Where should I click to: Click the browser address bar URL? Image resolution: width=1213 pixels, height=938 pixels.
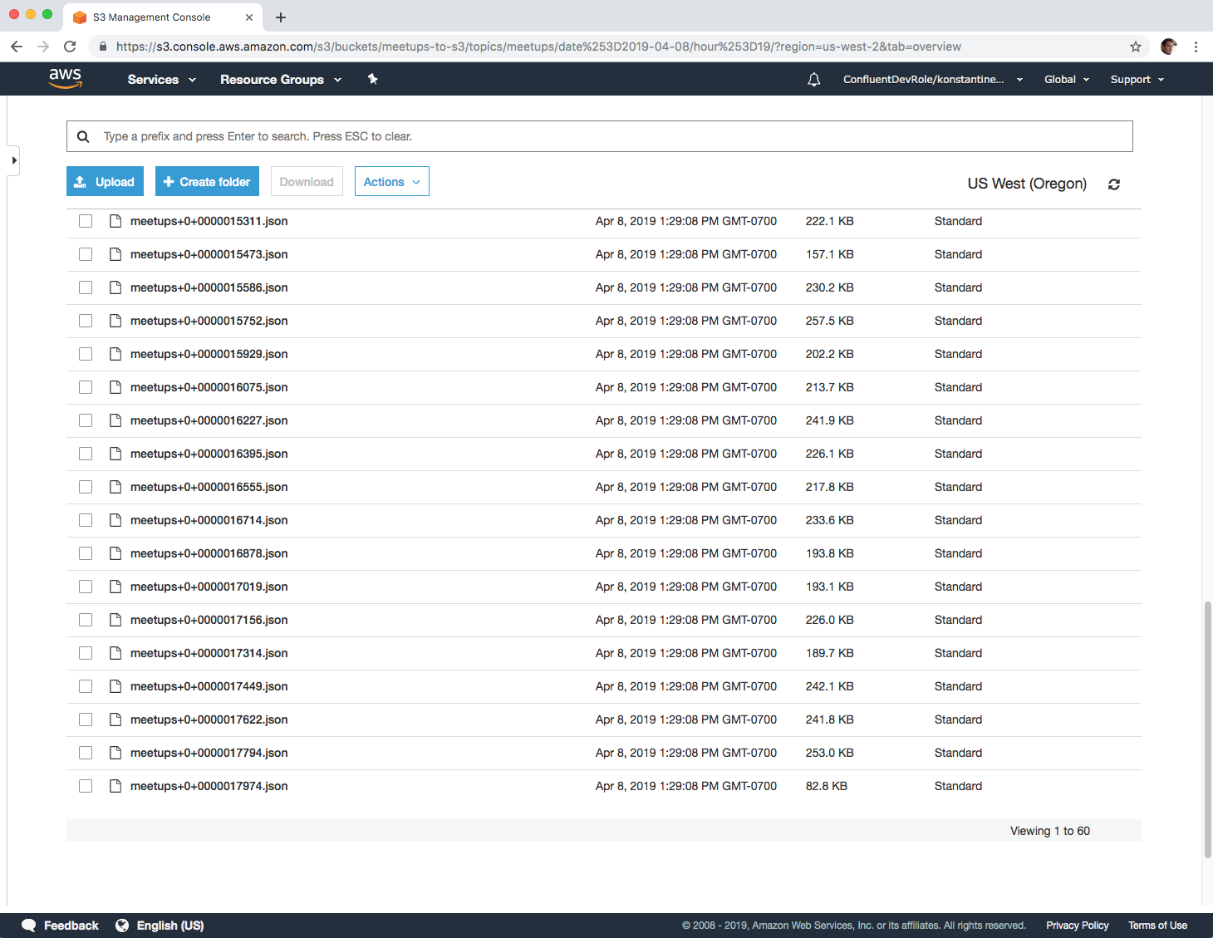tap(538, 47)
